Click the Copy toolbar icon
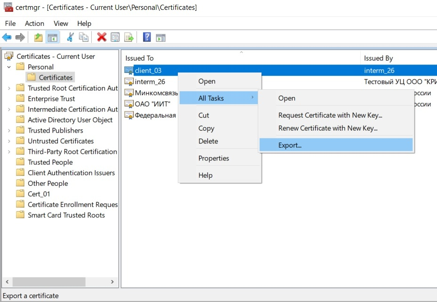The height and width of the screenshot is (302, 437). pyautogui.click(x=84, y=37)
